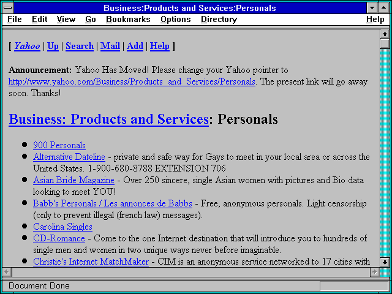Open the Go menu

(90, 20)
